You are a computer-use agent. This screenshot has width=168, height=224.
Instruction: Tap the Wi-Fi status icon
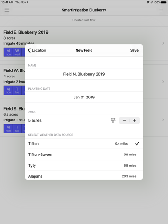pyautogui.click(x=148, y=2)
